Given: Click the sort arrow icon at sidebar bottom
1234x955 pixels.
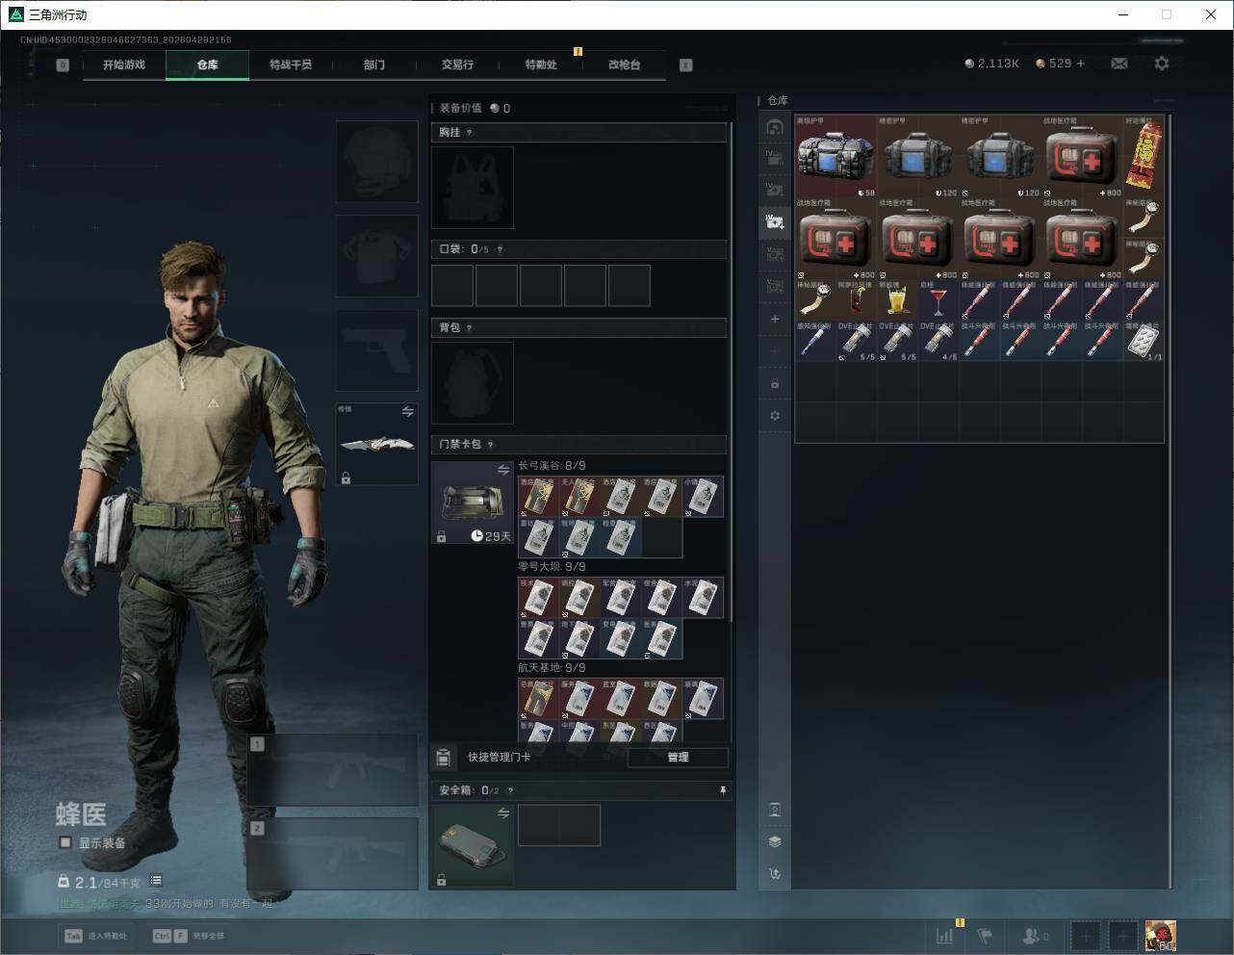Looking at the screenshot, I should click(775, 874).
